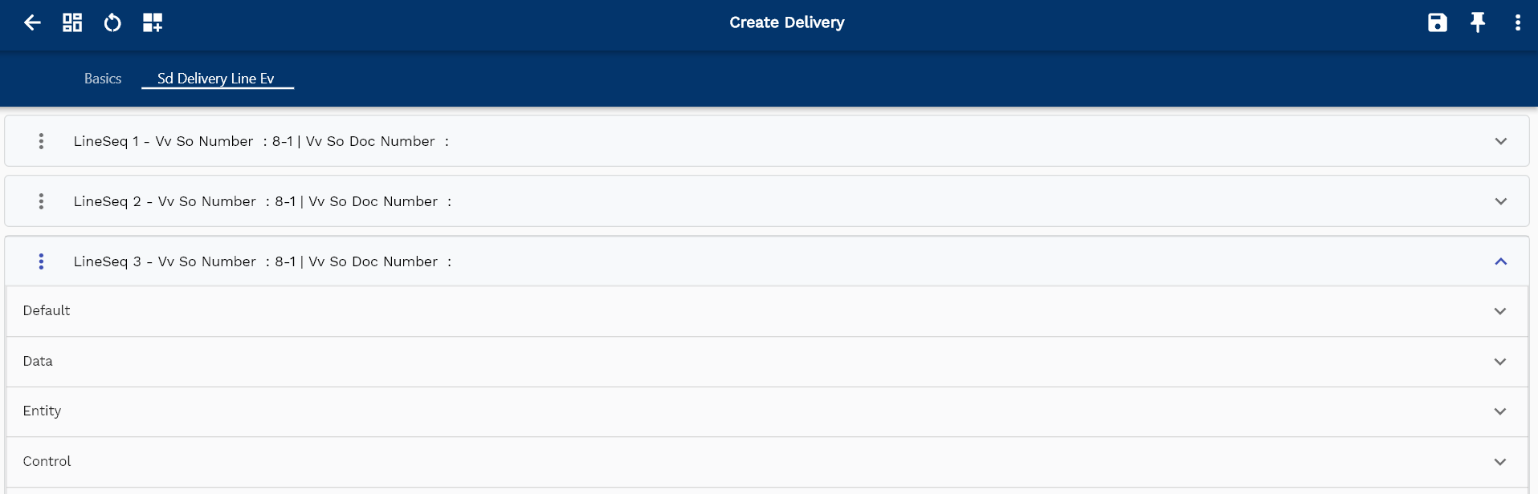Open the dashboard grid icon
Image resolution: width=1538 pixels, height=494 pixels.
point(72,22)
